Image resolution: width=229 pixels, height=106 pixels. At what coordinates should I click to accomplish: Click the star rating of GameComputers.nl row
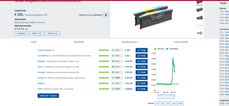[x=104, y=50]
